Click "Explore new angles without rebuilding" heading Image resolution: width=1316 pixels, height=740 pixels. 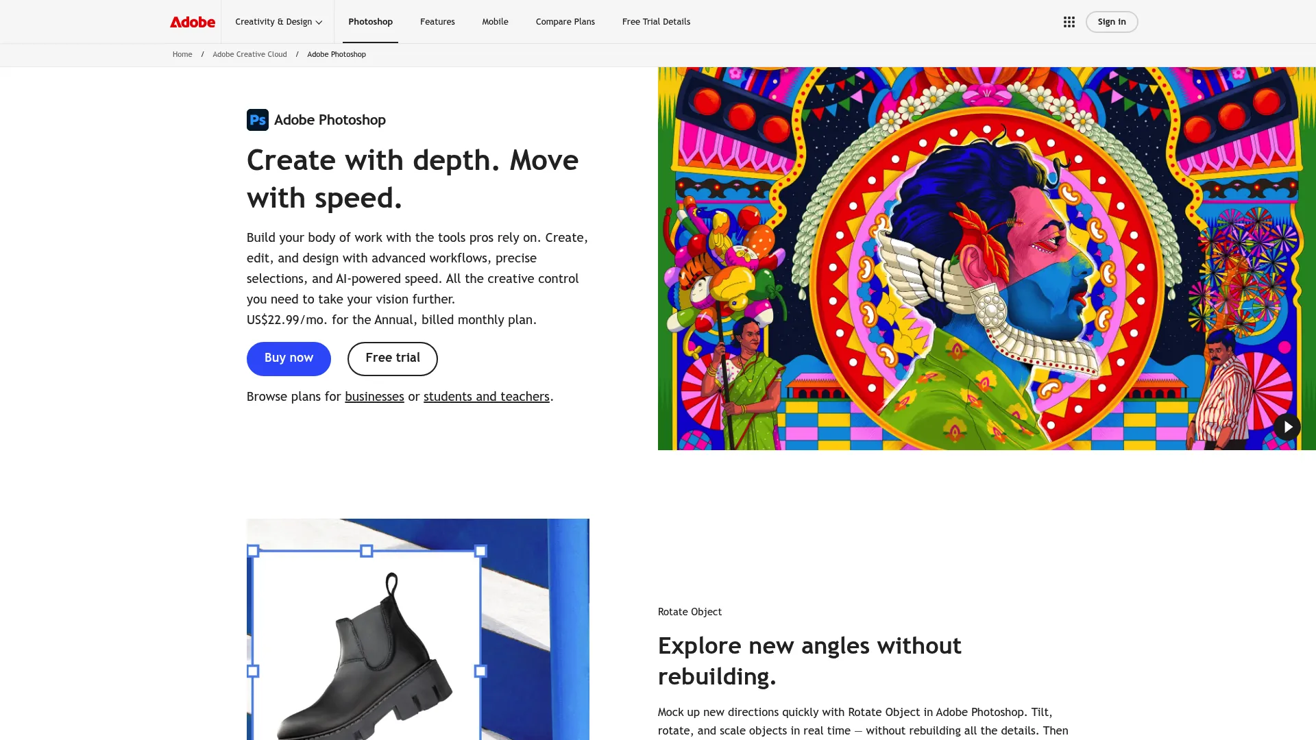click(809, 661)
